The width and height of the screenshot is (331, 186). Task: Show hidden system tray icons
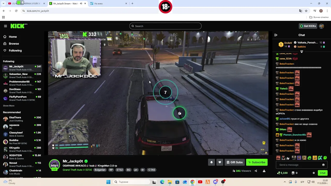click(x=285, y=182)
